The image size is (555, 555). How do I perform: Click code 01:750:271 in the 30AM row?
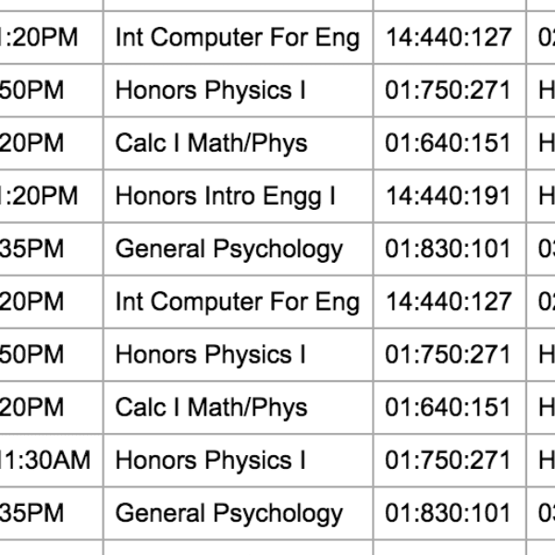point(449,461)
